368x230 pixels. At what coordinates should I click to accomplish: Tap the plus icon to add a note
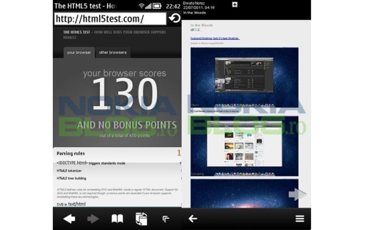tap(234, 5)
